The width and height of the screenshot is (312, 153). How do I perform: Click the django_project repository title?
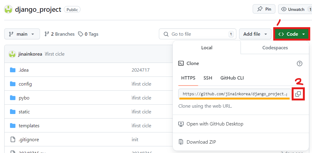click(38, 10)
